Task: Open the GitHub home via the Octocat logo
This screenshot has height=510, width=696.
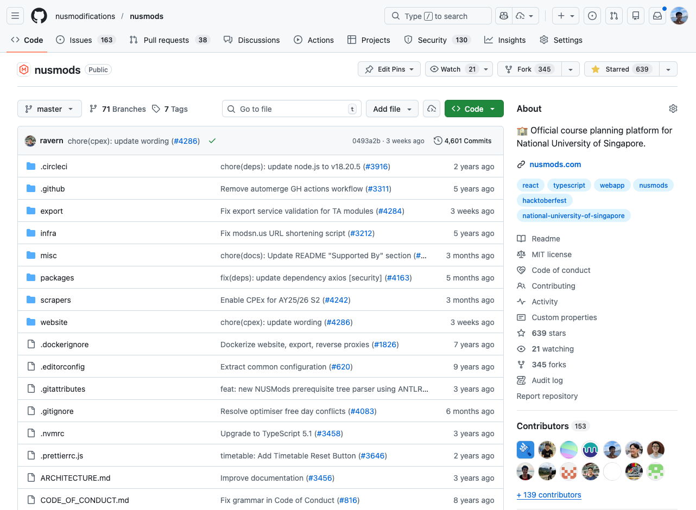Action: (38, 16)
